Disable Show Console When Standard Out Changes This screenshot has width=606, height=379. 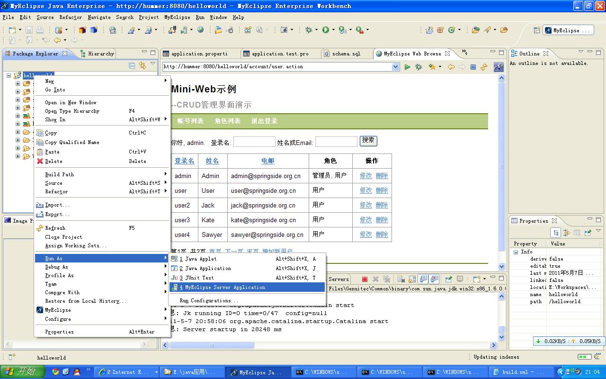tap(423, 279)
